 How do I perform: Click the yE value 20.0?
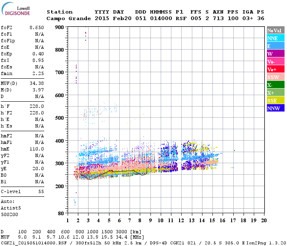38,169
